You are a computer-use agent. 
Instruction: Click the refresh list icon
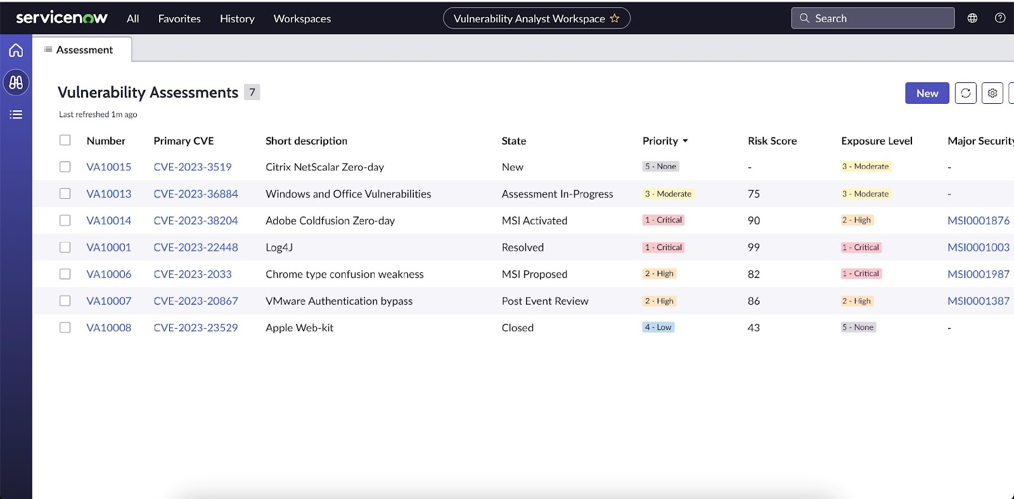pos(965,93)
